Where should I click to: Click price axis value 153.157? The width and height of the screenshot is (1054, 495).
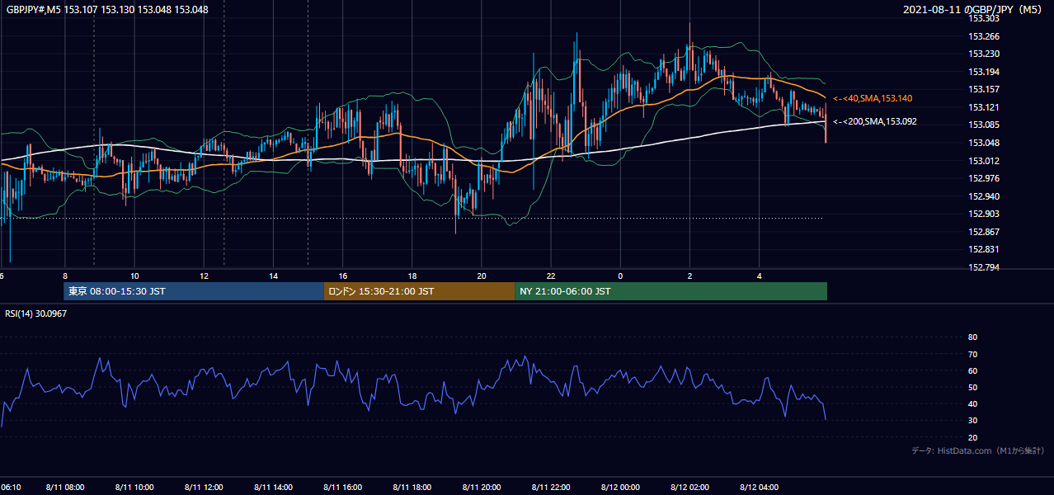pyautogui.click(x=983, y=89)
